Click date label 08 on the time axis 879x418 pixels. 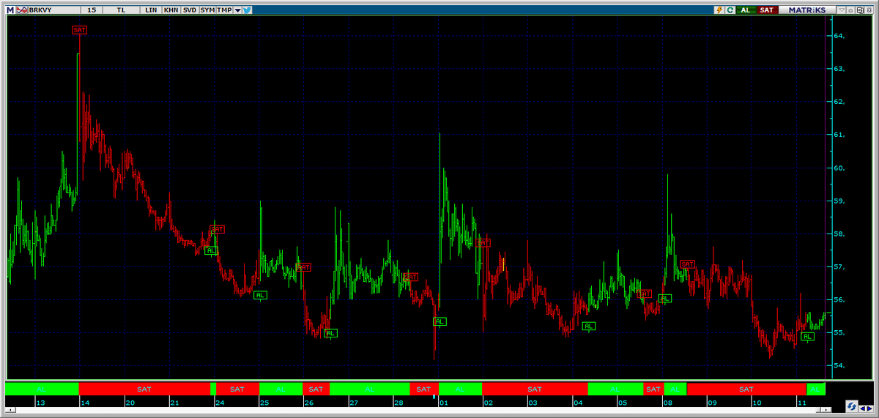coord(668,403)
